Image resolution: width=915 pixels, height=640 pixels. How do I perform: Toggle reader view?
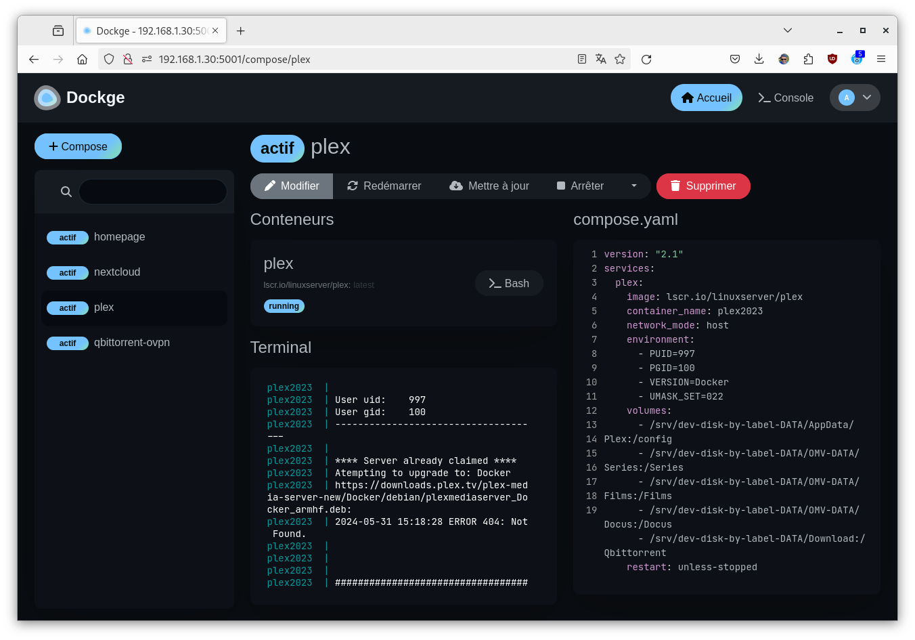pos(582,59)
